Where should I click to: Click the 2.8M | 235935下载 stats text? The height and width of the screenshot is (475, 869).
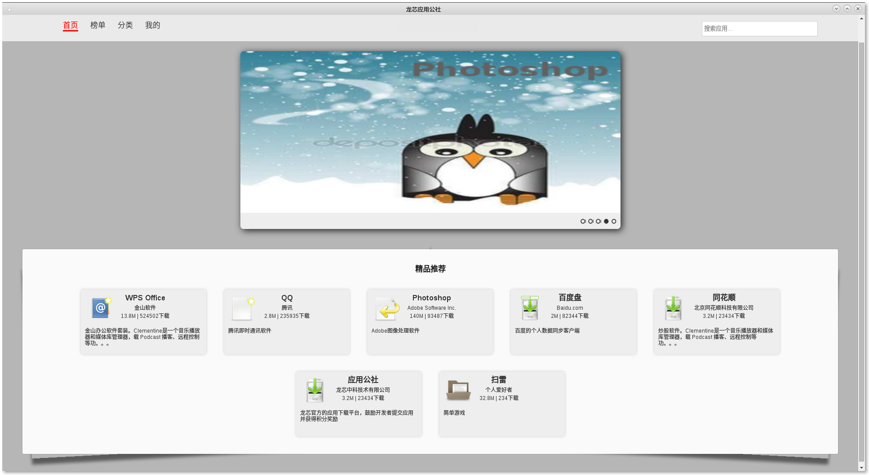tap(287, 316)
